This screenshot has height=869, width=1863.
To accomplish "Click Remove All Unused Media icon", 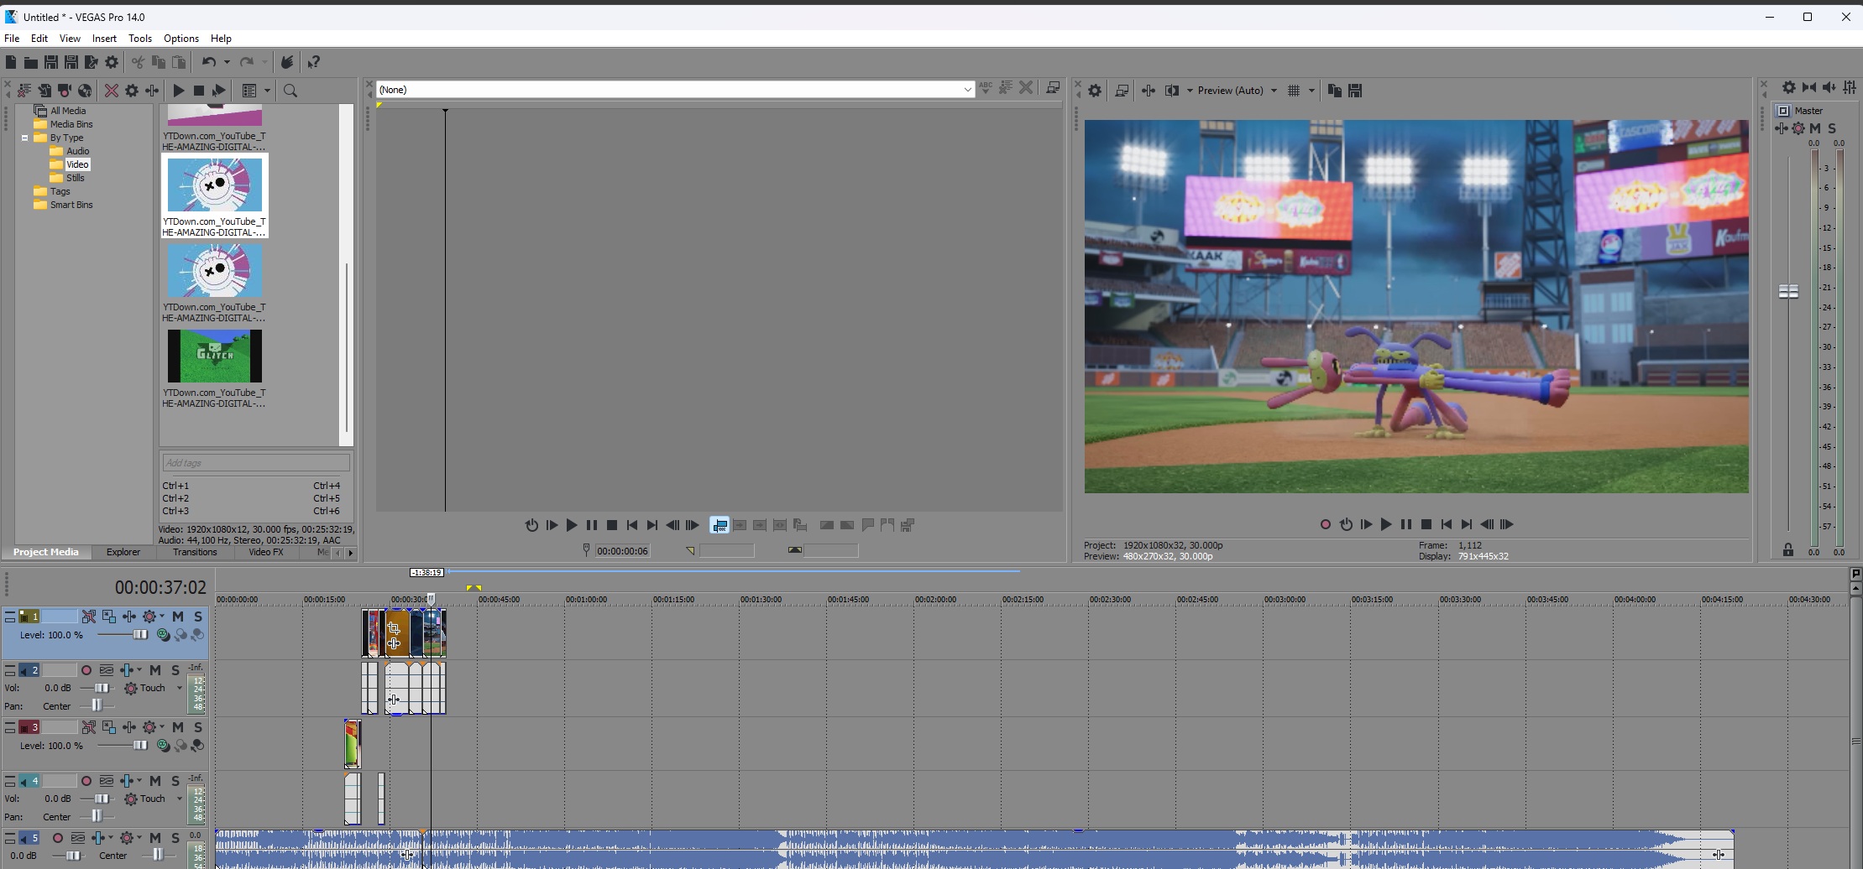I will pos(24,91).
